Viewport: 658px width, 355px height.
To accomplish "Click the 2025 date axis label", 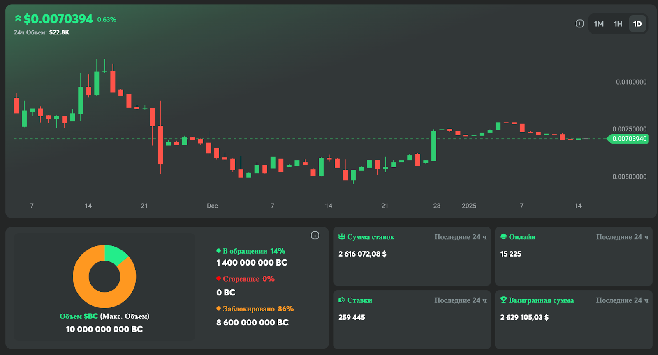I will [x=469, y=206].
